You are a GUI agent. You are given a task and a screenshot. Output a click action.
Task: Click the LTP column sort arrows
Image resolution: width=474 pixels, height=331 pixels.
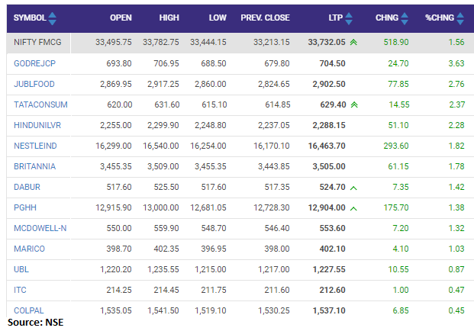point(349,17)
